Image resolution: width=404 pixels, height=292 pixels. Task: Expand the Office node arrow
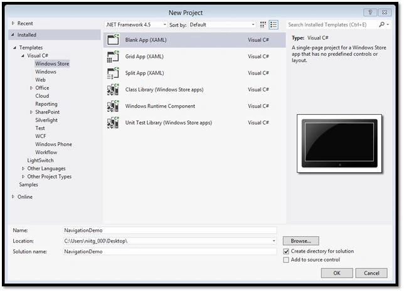31,88
